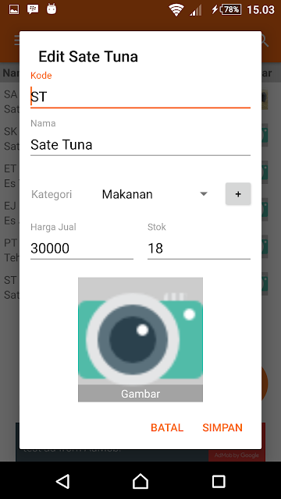
Task: Tap the search magnifier icon behind dialog
Action: pyautogui.click(x=265, y=41)
